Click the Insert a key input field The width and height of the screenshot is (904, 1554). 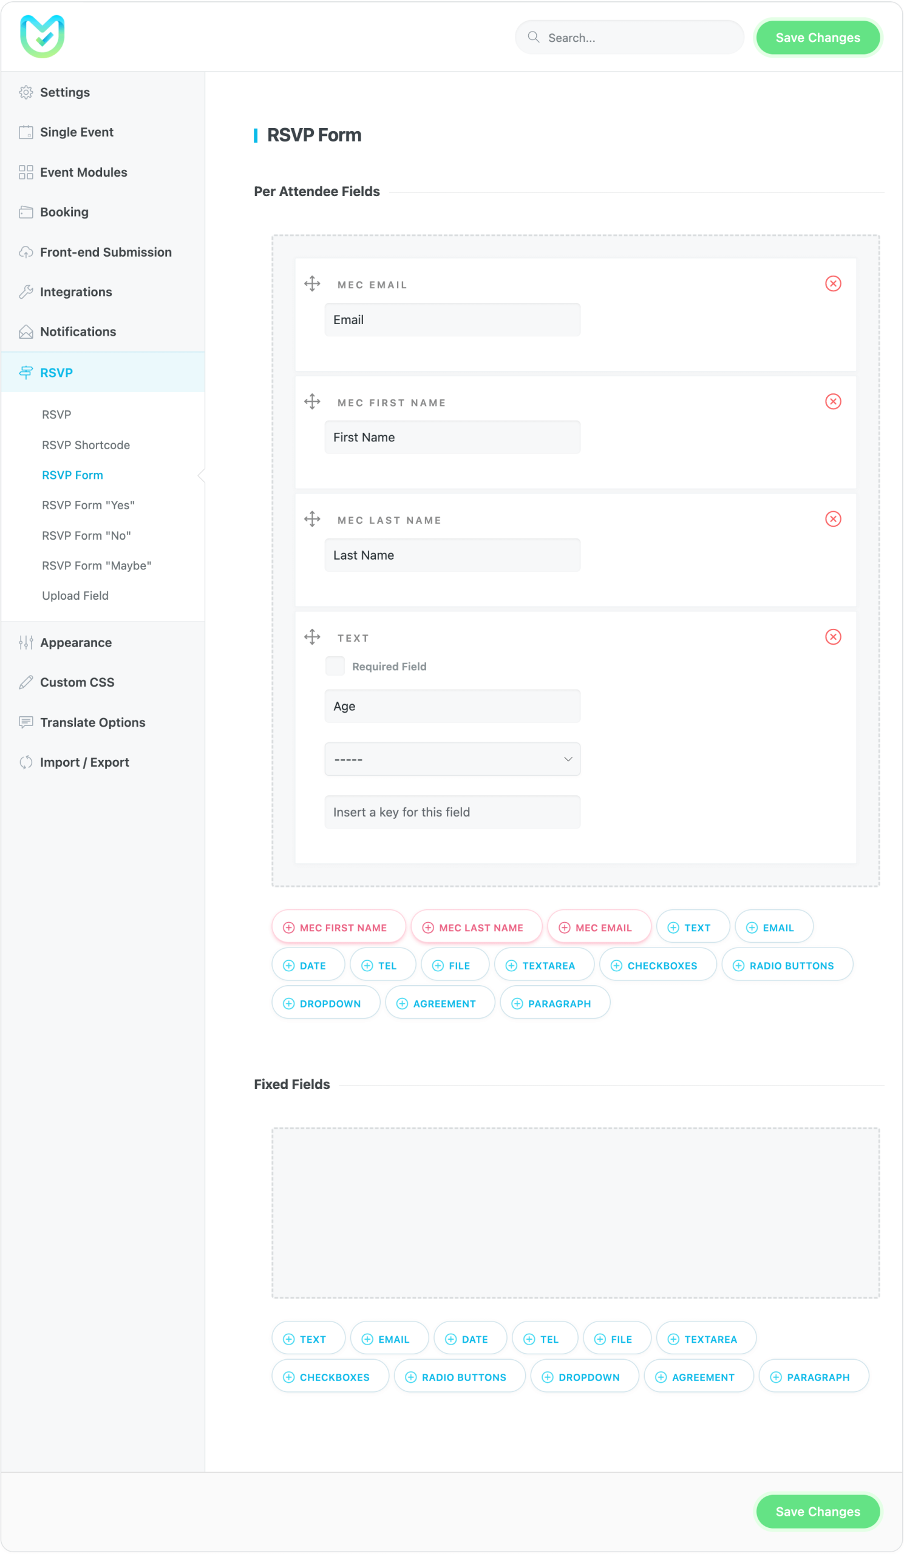pos(452,812)
